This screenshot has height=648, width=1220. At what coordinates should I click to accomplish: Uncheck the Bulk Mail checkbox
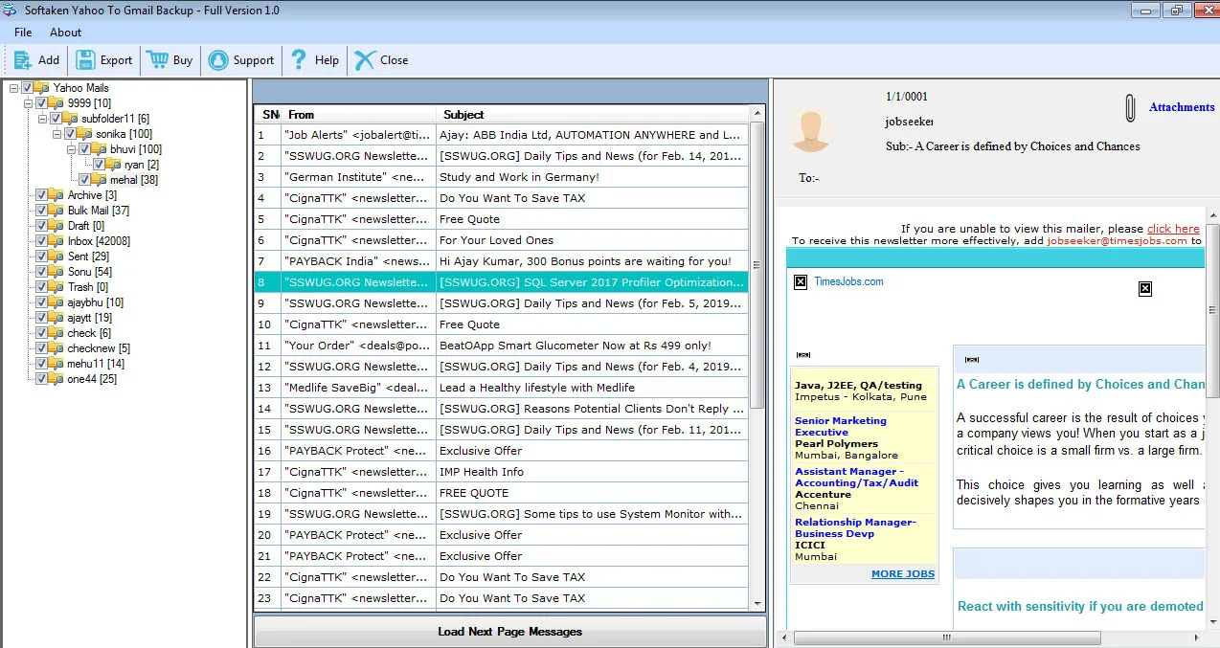[41, 211]
